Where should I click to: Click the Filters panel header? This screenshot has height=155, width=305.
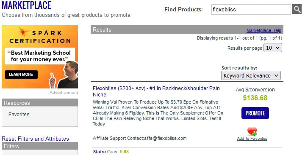[x=40, y=146]
